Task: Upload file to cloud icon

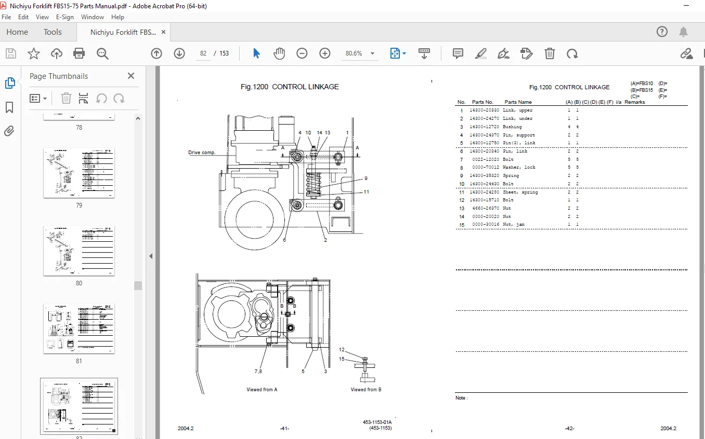Action: tap(57, 53)
